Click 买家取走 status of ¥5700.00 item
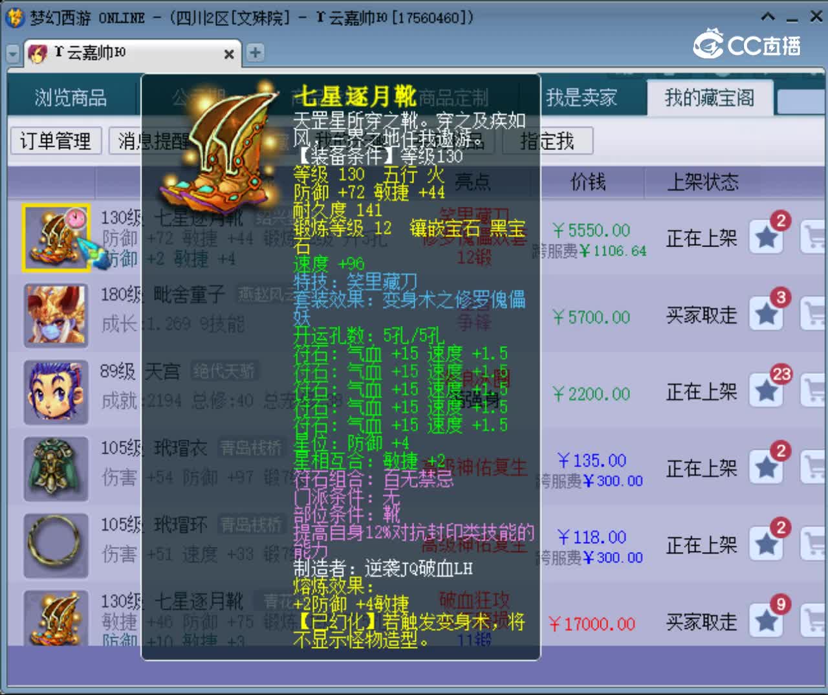The image size is (828, 695). point(702,315)
